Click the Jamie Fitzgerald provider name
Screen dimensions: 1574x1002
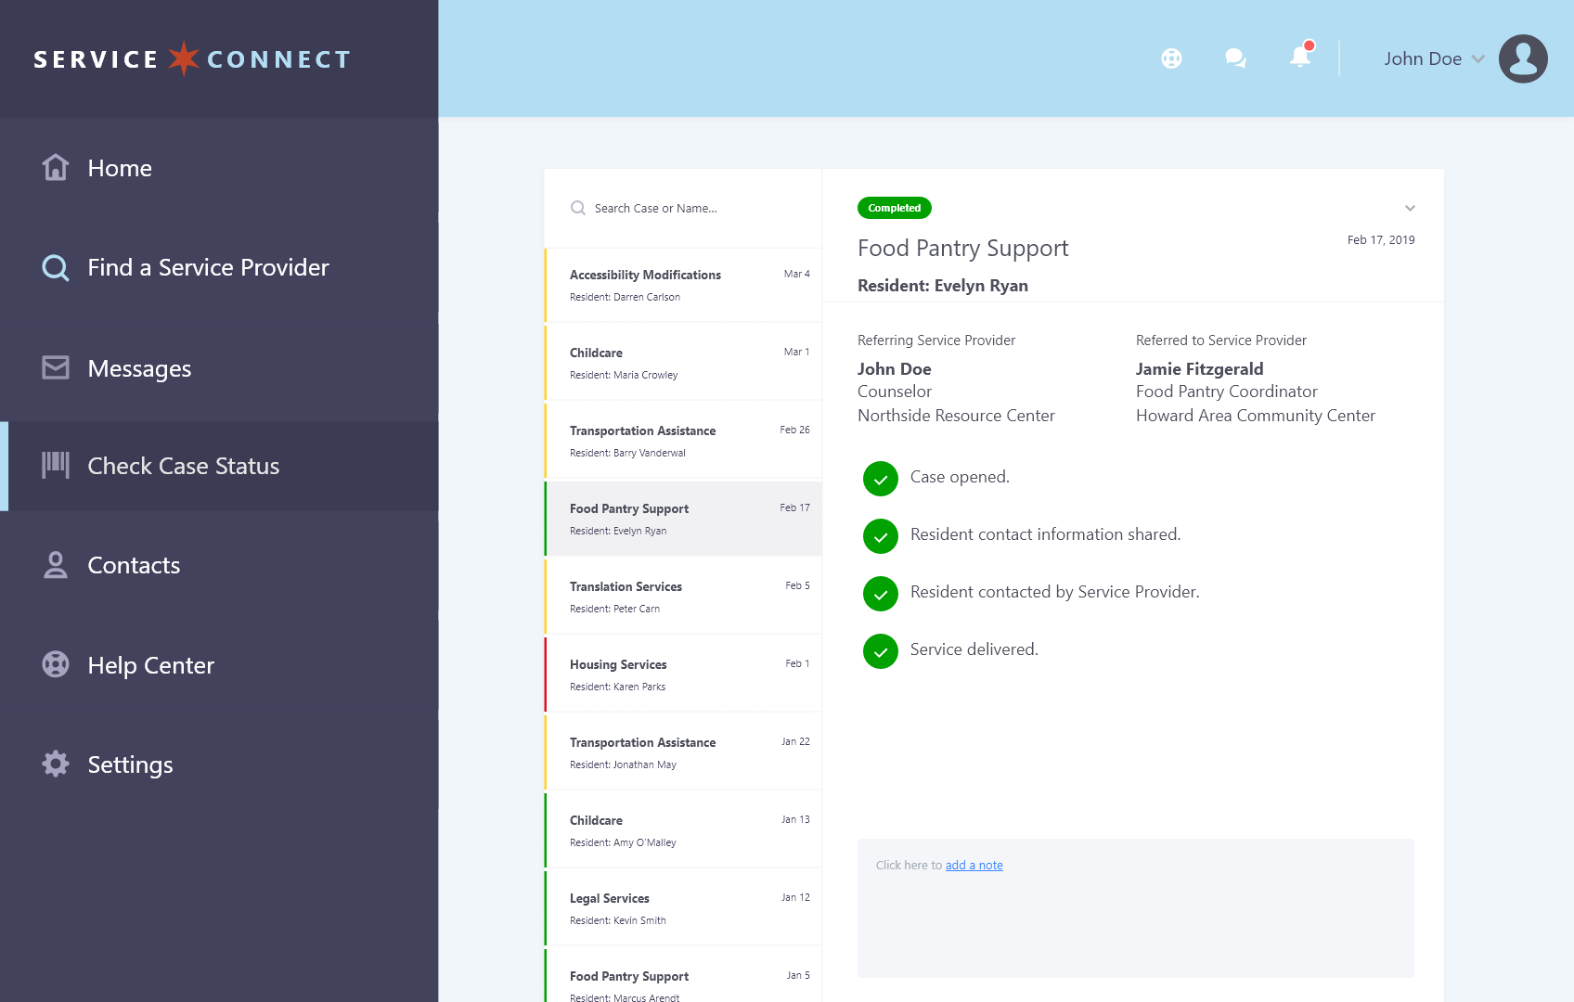(1199, 369)
